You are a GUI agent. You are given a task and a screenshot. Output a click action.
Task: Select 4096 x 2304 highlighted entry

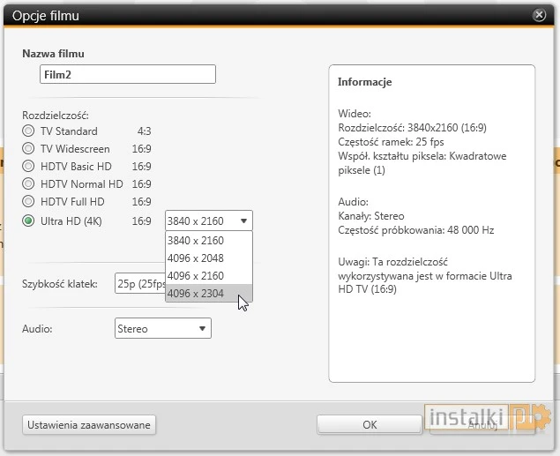coord(196,294)
